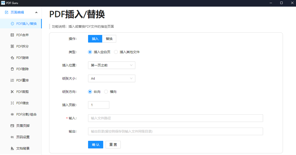Click the 文档背景 paint bucket icon
The height and width of the screenshot is (155, 296).
12,148
